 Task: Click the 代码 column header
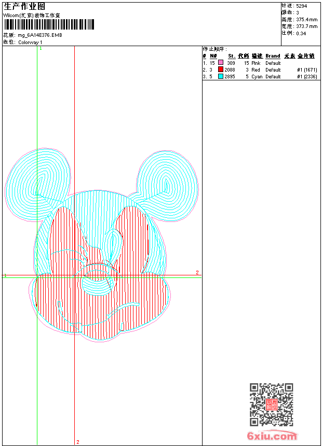coord(244,56)
